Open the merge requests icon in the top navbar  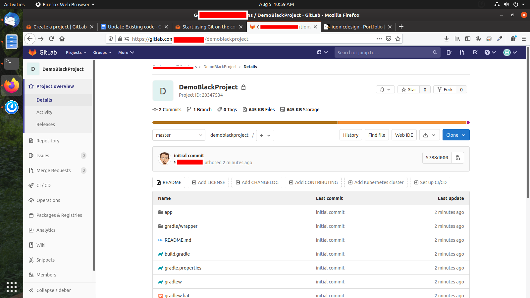[x=462, y=52]
